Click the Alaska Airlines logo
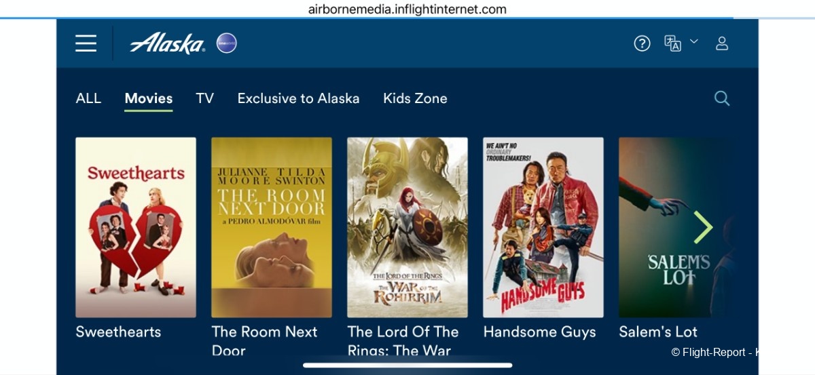The width and height of the screenshot is (815, 375). tap(168, 43)
